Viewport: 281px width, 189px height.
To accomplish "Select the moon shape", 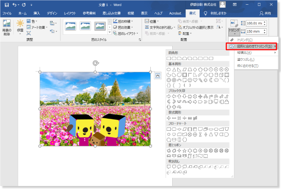I will point(211,80).
